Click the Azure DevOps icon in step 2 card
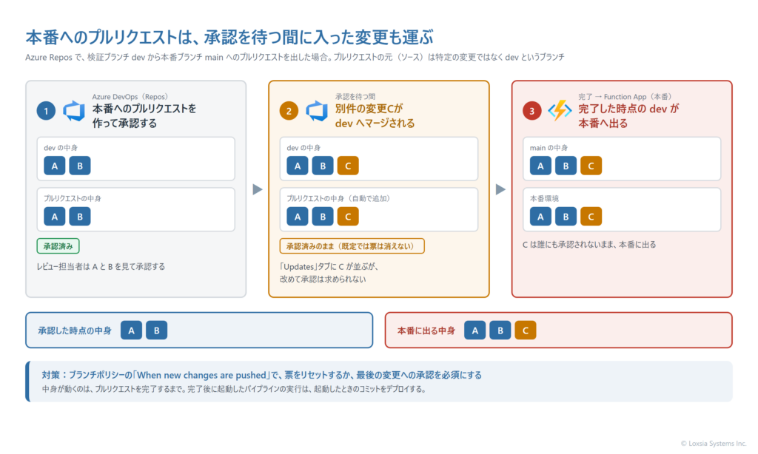The width and height of the screenshot is (758, 454). pyautogui.click(x=317, y=111)
